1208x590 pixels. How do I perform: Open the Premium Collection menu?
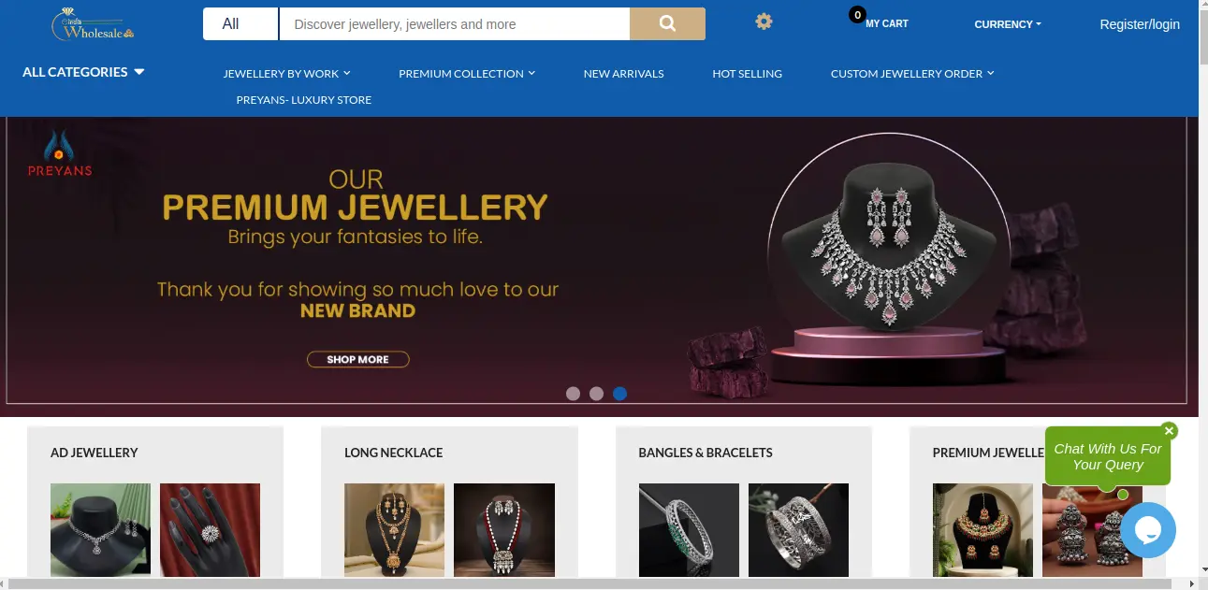click(x=467, y=73)
